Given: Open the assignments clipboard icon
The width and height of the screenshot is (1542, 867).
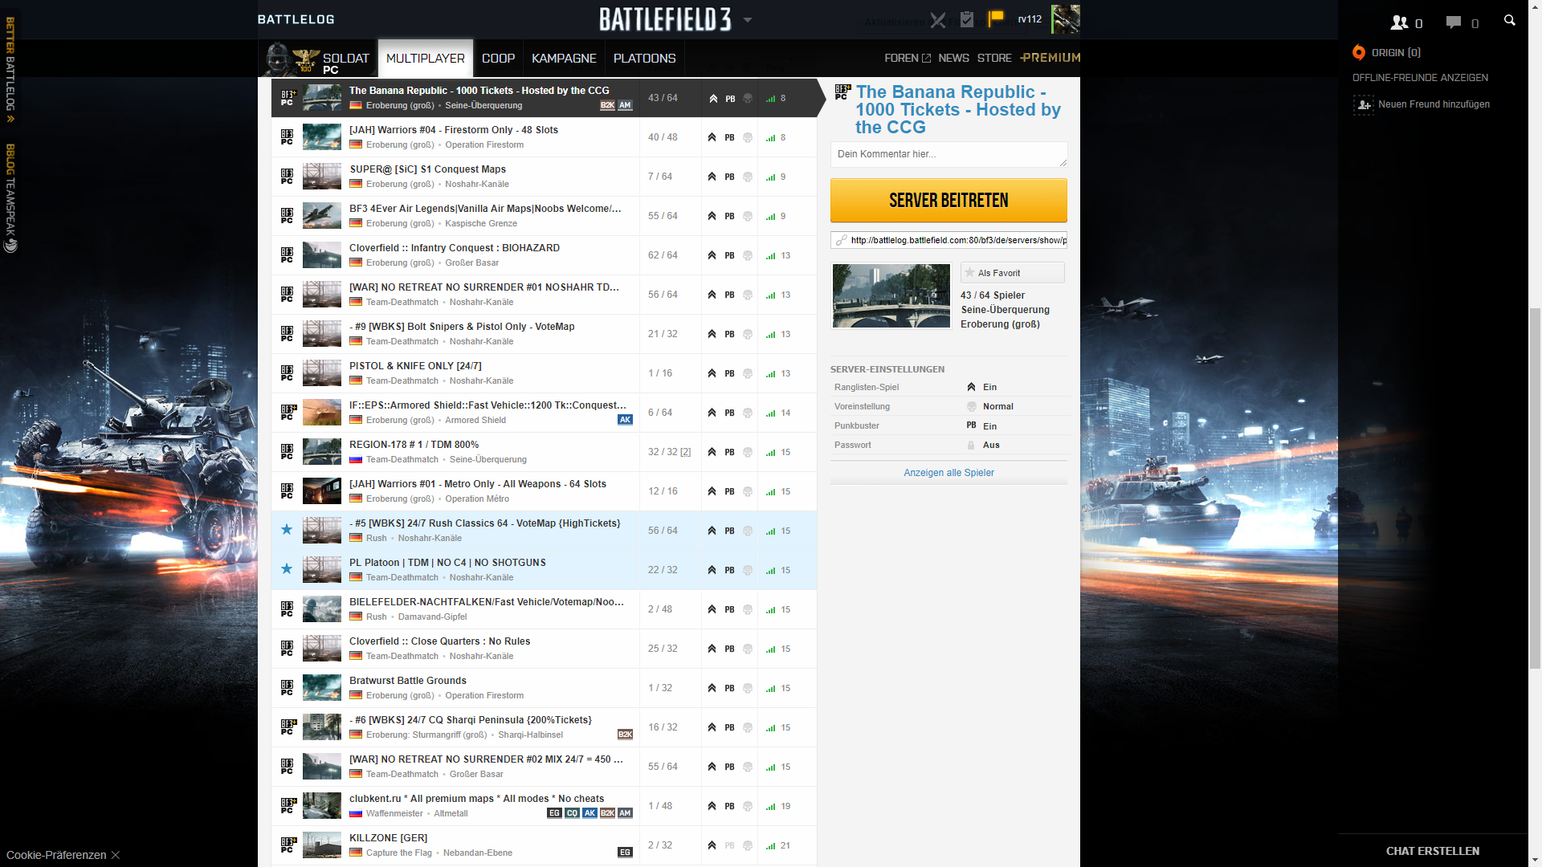Looking at the screenshot, I should 967,19.
